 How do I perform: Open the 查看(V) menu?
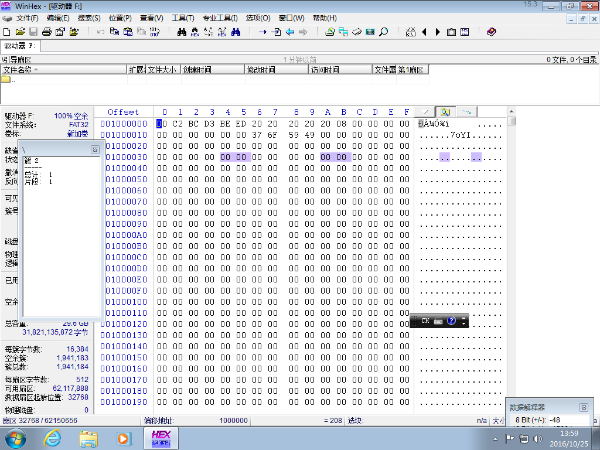[x=152, y=18]
